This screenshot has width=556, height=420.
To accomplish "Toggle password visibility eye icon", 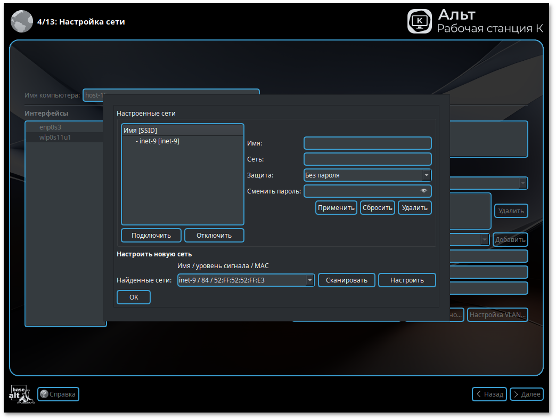I will pyautogui.click(x=424, y=191).
